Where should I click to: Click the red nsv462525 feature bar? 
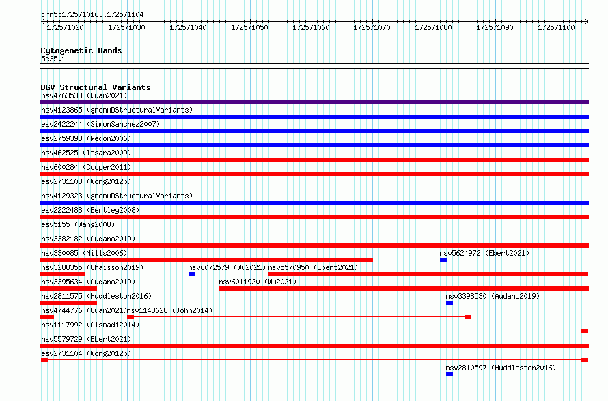314,160
